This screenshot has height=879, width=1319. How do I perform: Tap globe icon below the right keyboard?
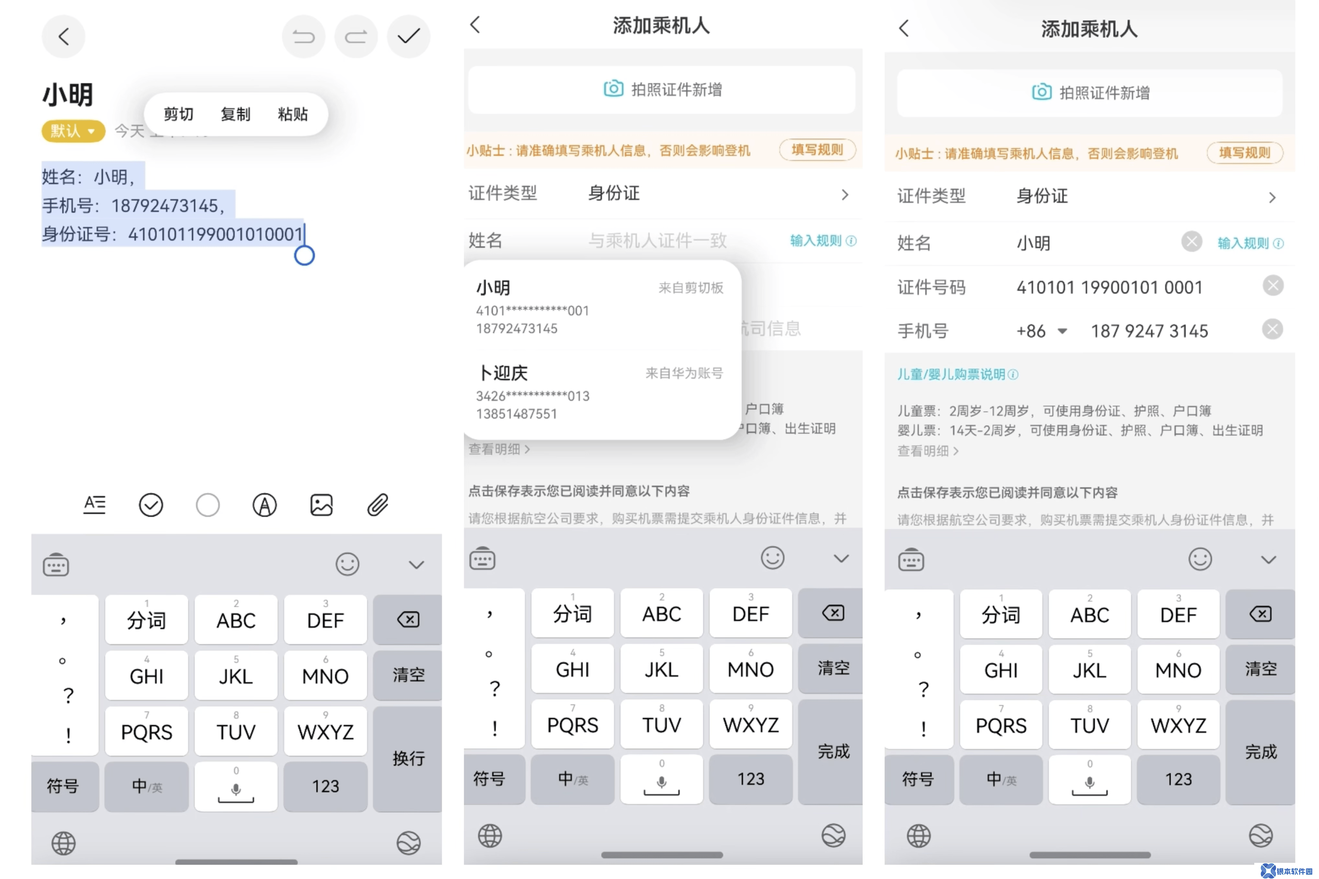click(x=919, y=836)
